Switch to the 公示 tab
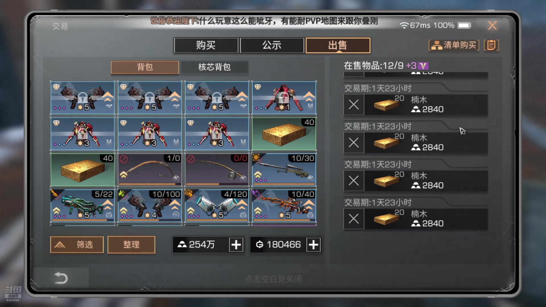 pyautogui.click(x=272, y=45)
